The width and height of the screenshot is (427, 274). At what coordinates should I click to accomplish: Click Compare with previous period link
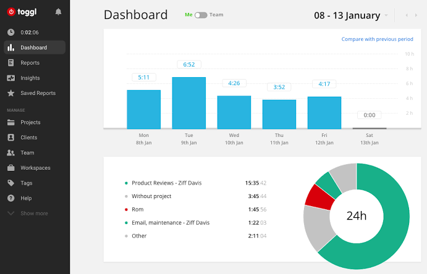pyautogui.click(x=377, y=39)
